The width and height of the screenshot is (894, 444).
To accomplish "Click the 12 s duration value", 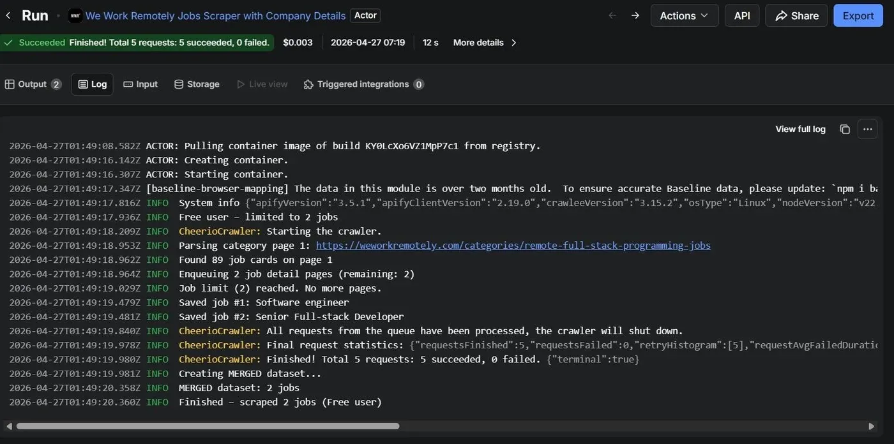I will point(430,43).
